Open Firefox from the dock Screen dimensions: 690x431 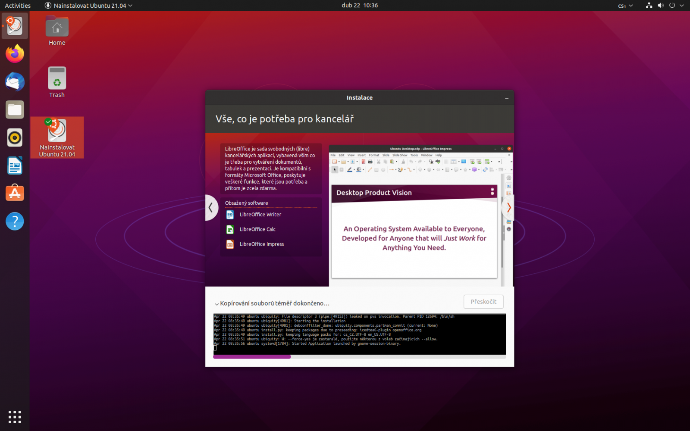(15, 53)
